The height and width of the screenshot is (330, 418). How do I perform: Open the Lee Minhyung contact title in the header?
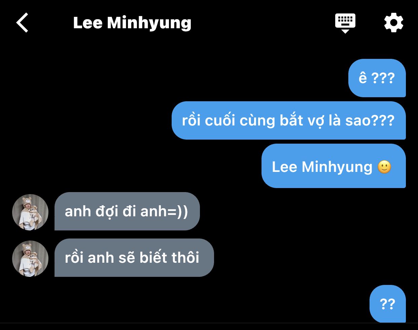pos(132,23)
